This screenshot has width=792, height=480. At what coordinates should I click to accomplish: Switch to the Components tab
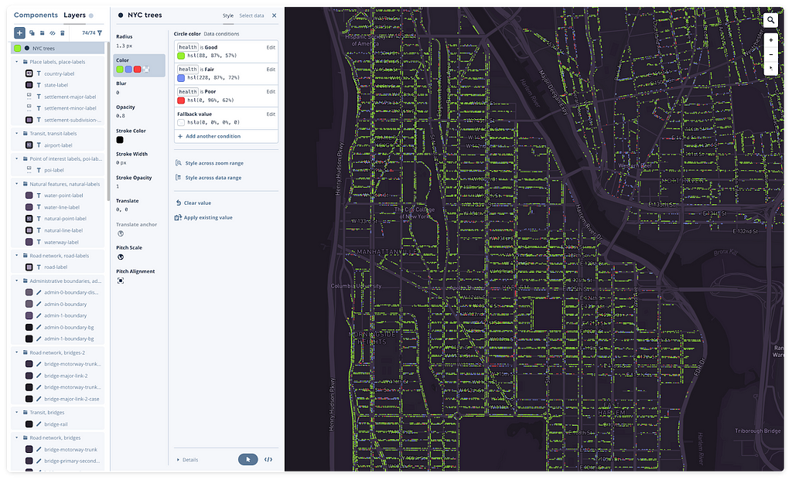point(36,15)
